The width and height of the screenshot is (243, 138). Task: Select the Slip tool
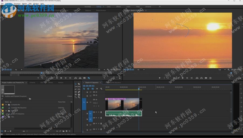tap(79, 87)
